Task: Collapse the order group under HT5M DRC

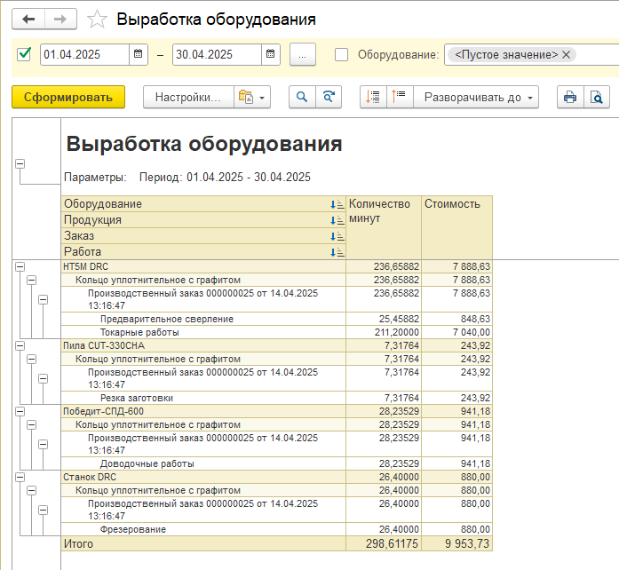Action: click(43, 300)
